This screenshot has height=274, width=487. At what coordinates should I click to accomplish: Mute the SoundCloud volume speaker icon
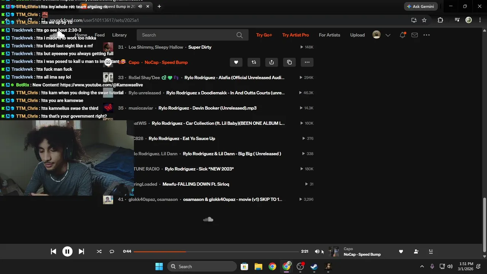coord(317,252)
